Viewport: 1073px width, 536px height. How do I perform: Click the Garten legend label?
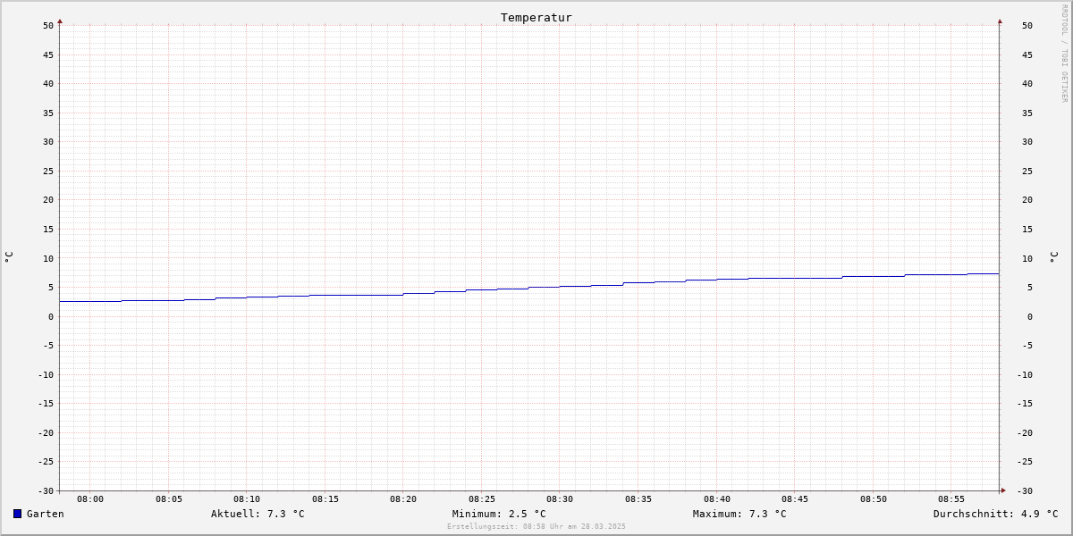pos(46,514)
